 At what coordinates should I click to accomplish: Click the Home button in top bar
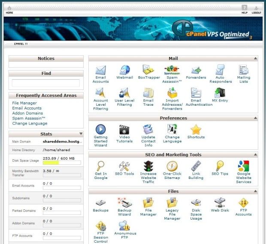9,9
